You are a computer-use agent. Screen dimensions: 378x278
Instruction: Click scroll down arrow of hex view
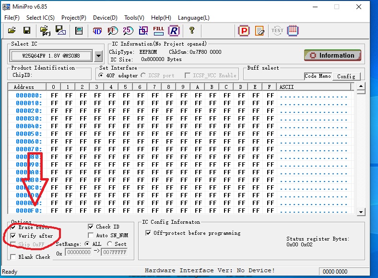pyautogui.click(x=361, y=212)
